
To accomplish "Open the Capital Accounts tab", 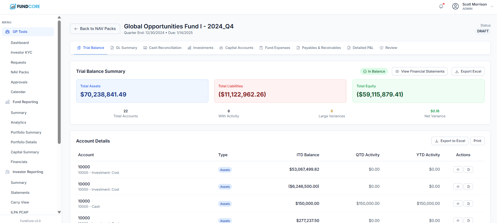I will 236,48.
